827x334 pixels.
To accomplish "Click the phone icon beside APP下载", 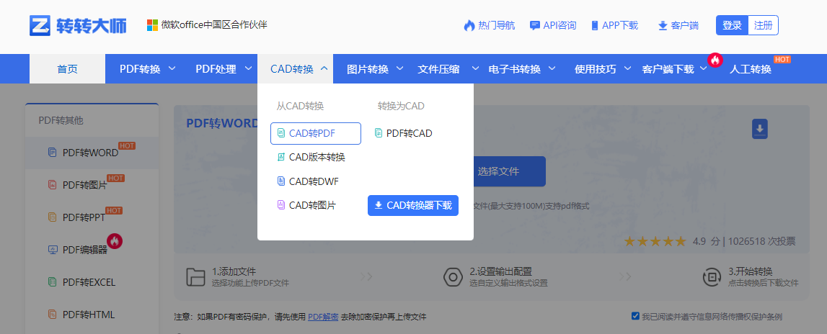I will 595,25.
